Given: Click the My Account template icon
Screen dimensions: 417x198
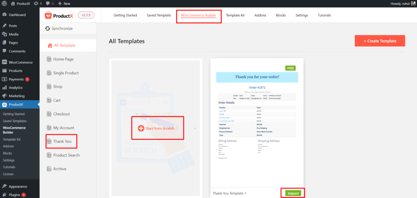Looking at the screenshot, I should click(49, 128).
